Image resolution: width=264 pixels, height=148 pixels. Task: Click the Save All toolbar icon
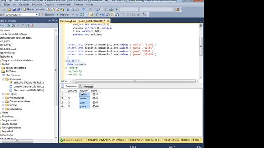[x=19, y=9]
